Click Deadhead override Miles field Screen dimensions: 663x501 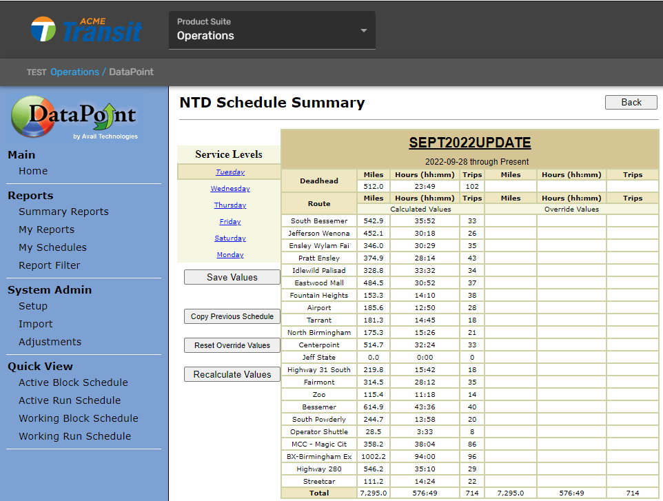(x=511, y=187)
